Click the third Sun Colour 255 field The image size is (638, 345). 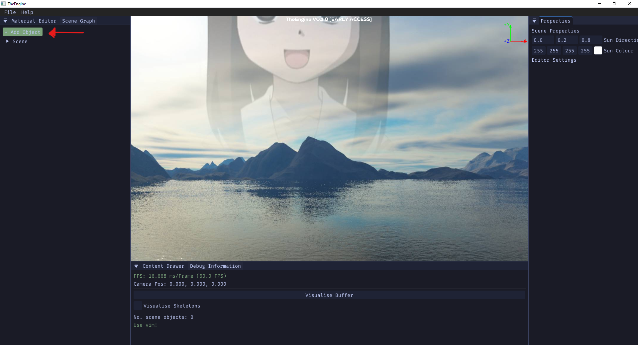pos(570,51)
